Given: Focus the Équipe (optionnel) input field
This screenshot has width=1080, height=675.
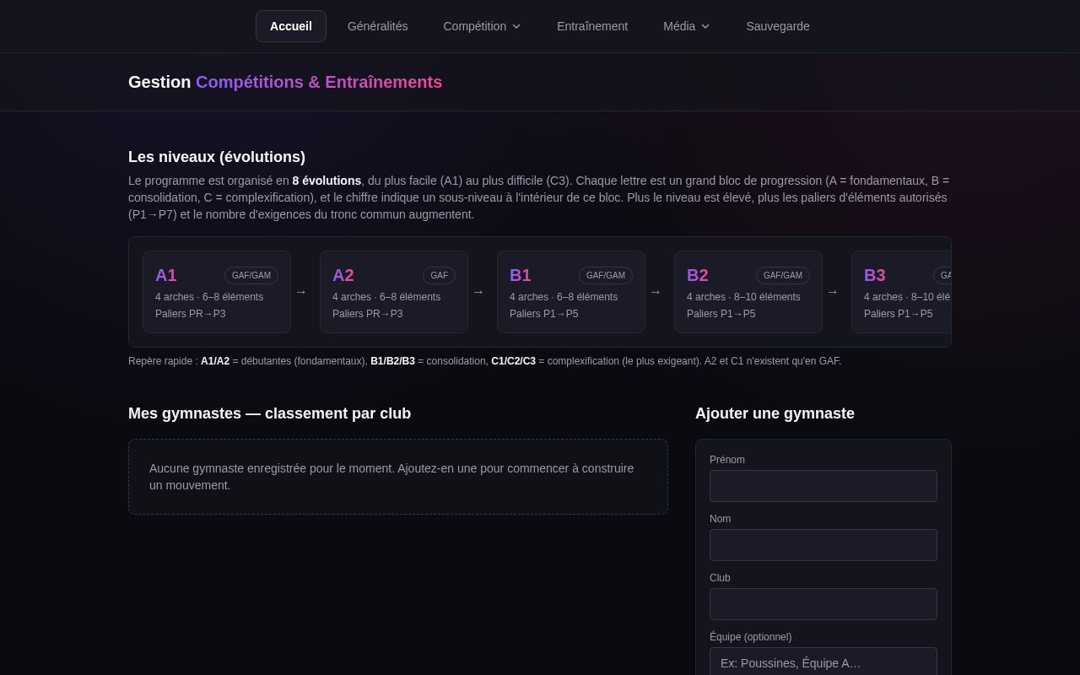Looking at the screenshot, I should (x=823, y=661).
